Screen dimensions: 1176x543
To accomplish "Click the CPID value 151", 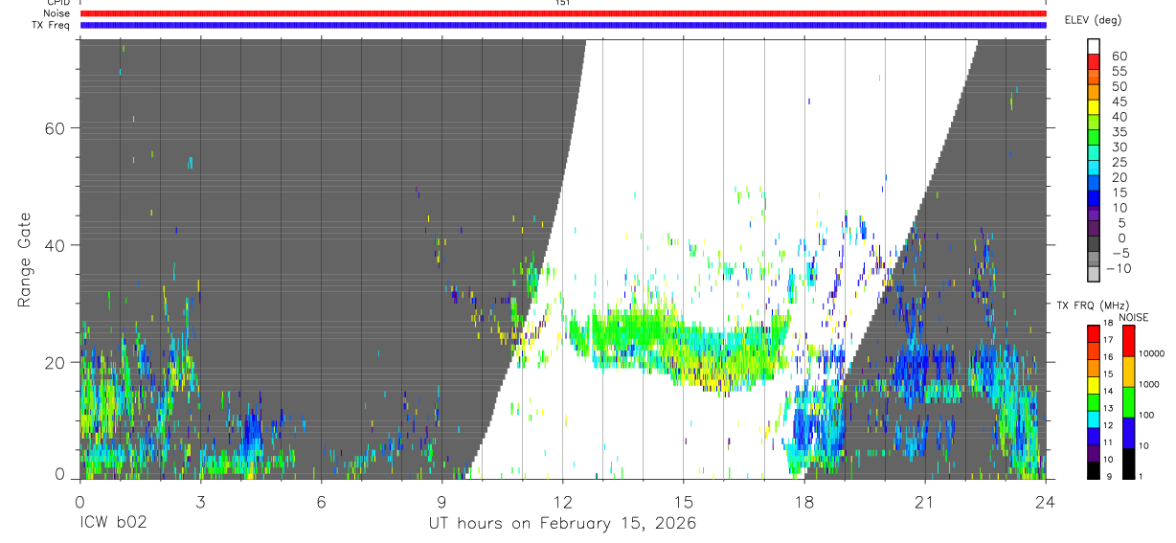I will click(563, 3).
